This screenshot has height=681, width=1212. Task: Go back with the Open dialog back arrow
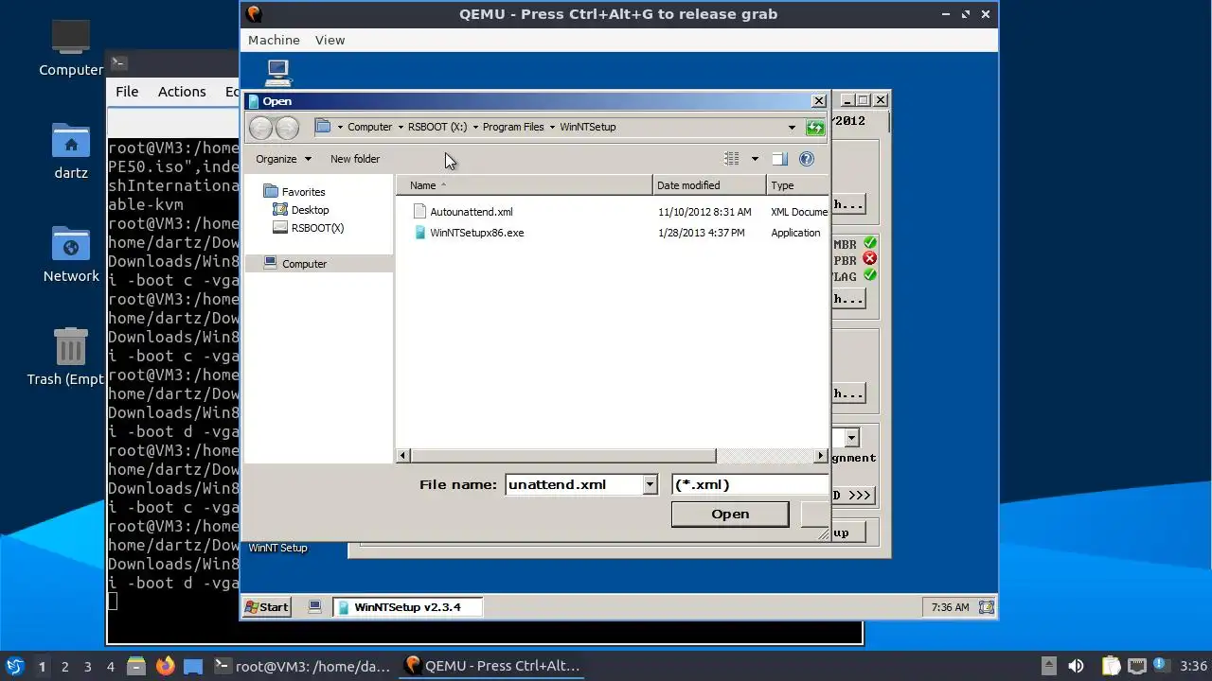(x=260, y=127)
